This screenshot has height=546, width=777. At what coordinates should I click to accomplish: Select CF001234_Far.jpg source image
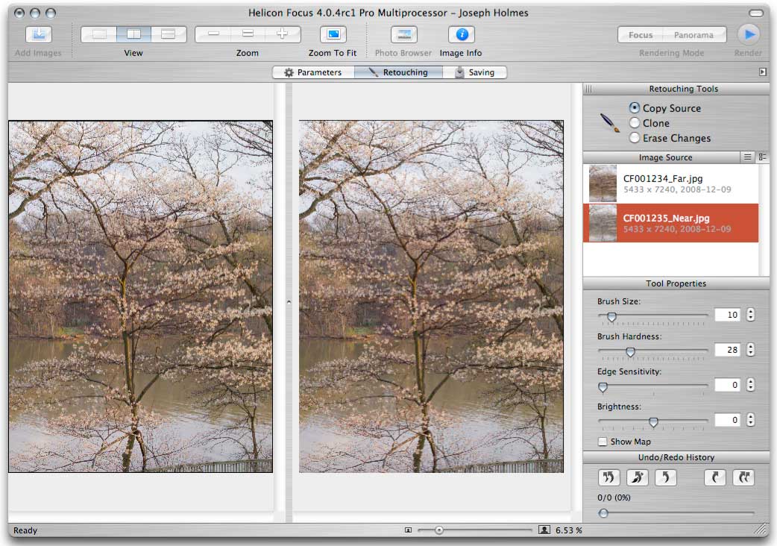click(662, 183)
